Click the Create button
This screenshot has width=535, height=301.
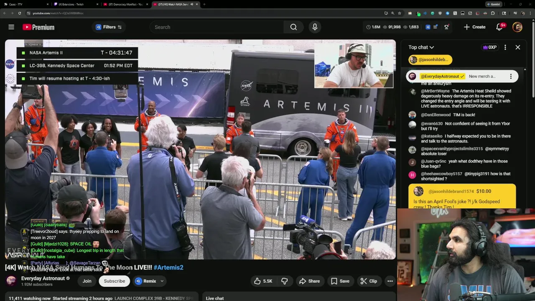[x=474, y=27]
